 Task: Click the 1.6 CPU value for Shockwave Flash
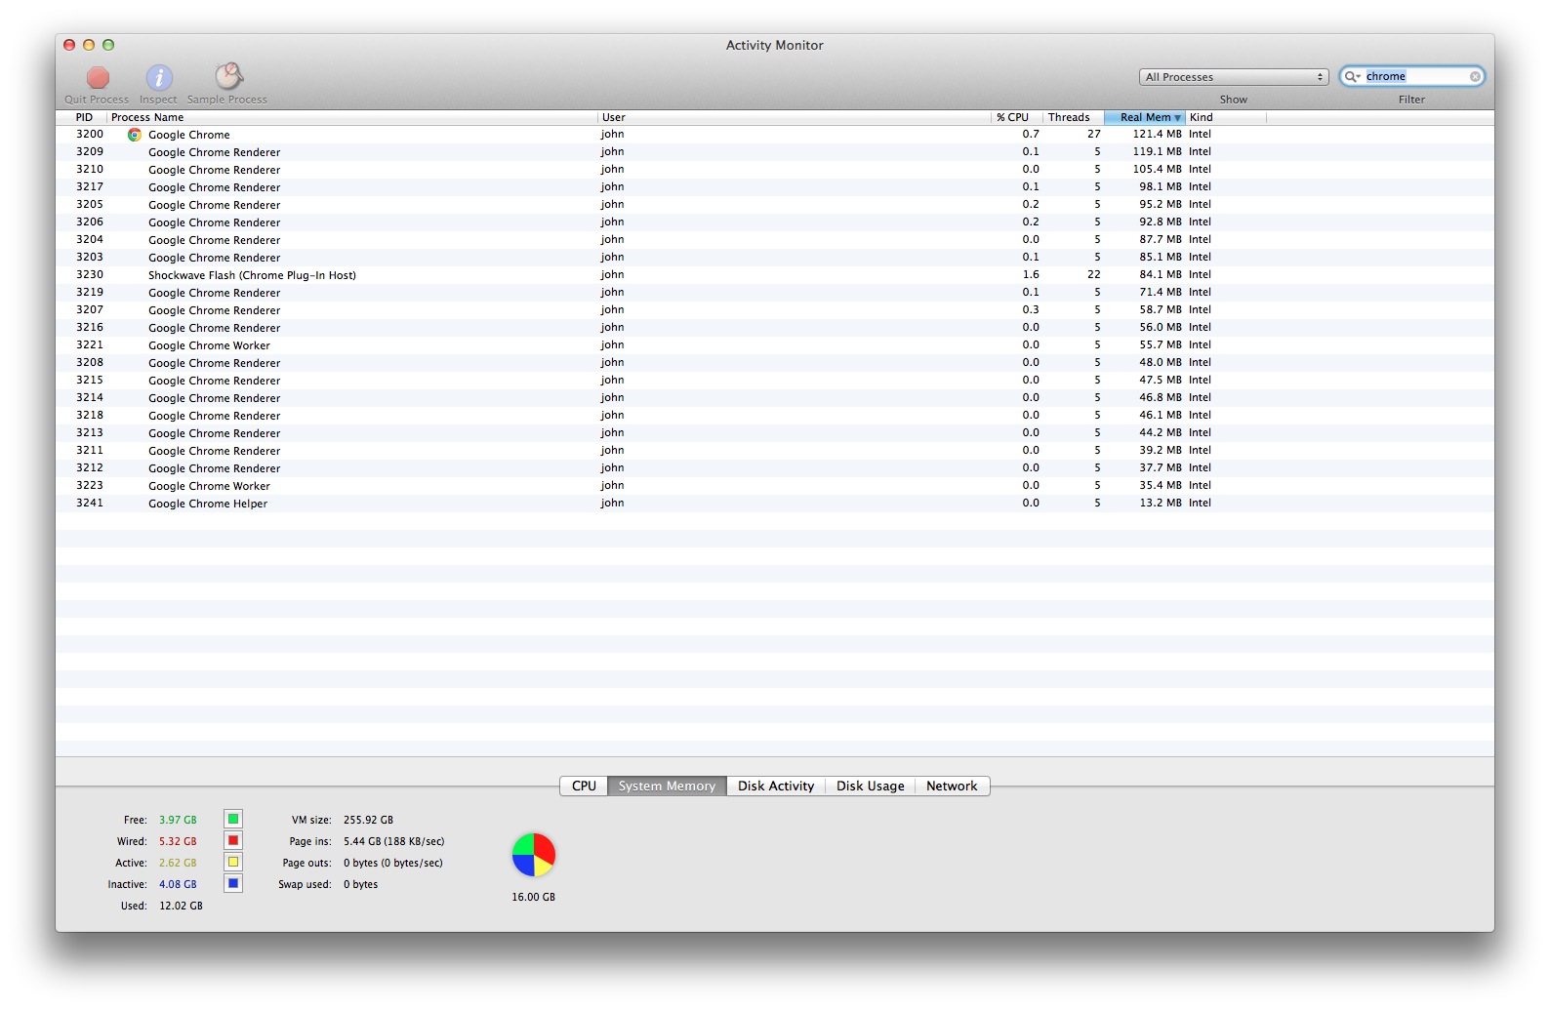click(1031, 275)
